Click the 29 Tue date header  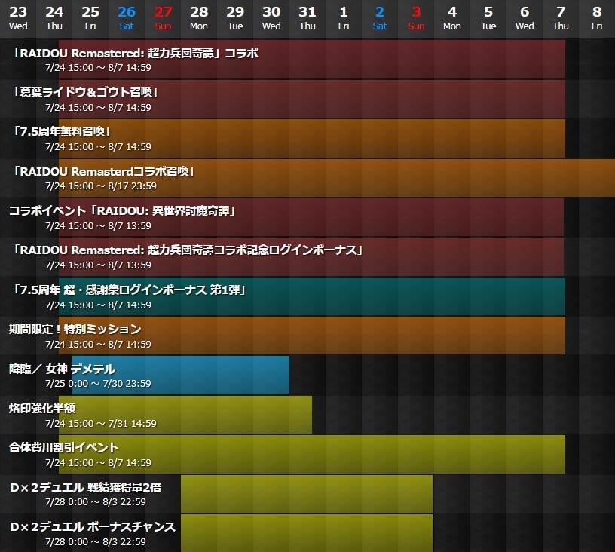[x=235, y=19]
